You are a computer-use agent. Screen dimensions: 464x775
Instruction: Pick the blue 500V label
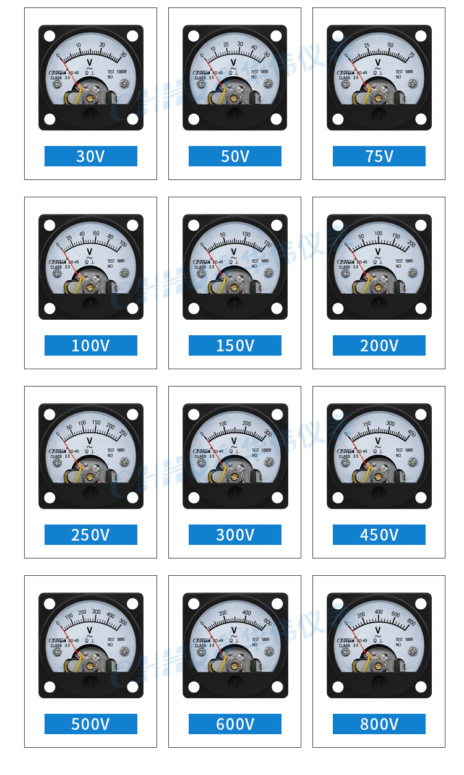tap(91, 724)
